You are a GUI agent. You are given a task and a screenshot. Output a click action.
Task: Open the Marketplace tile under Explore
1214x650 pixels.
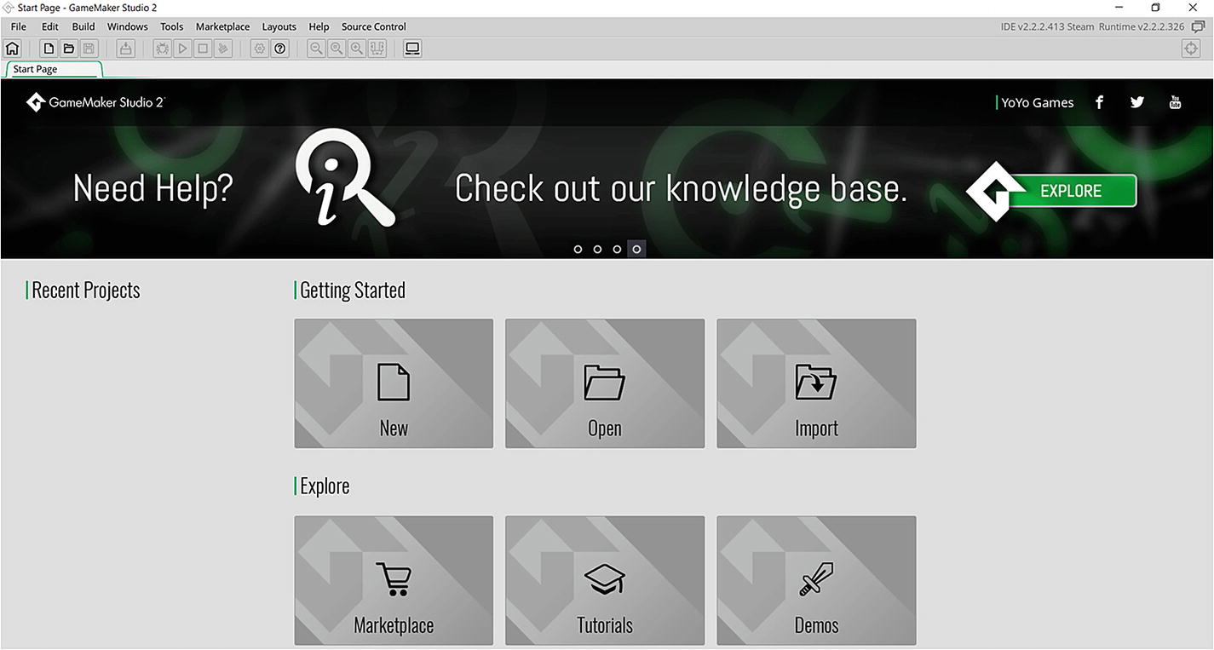[394, 580]
